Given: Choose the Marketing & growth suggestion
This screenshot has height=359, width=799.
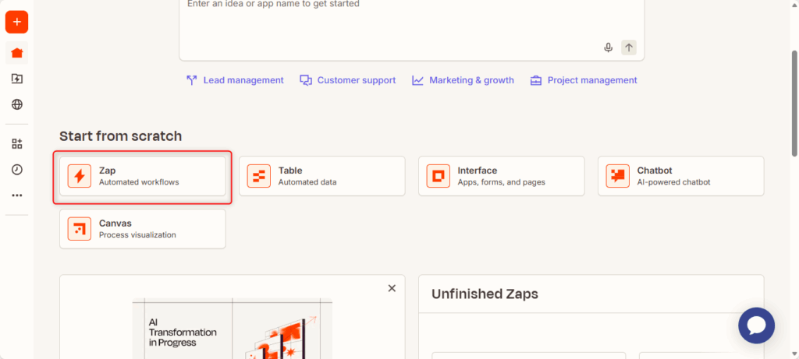Looking at the screenshot, I should [x=463, y=80].
